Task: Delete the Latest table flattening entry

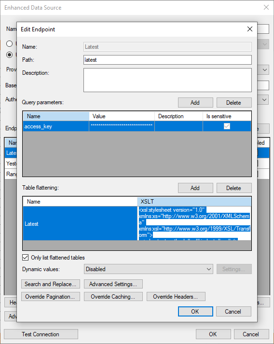Action: pos(234,188)
